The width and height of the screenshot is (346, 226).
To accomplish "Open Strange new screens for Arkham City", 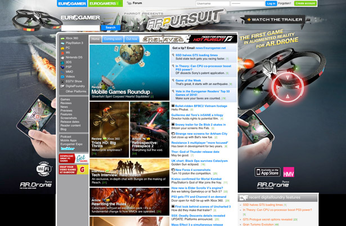I will [201, 134].
